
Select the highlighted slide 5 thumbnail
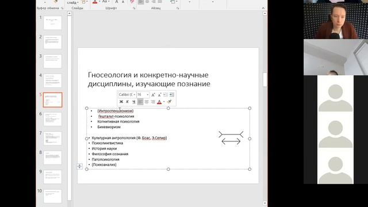click(x=52, y=99)
